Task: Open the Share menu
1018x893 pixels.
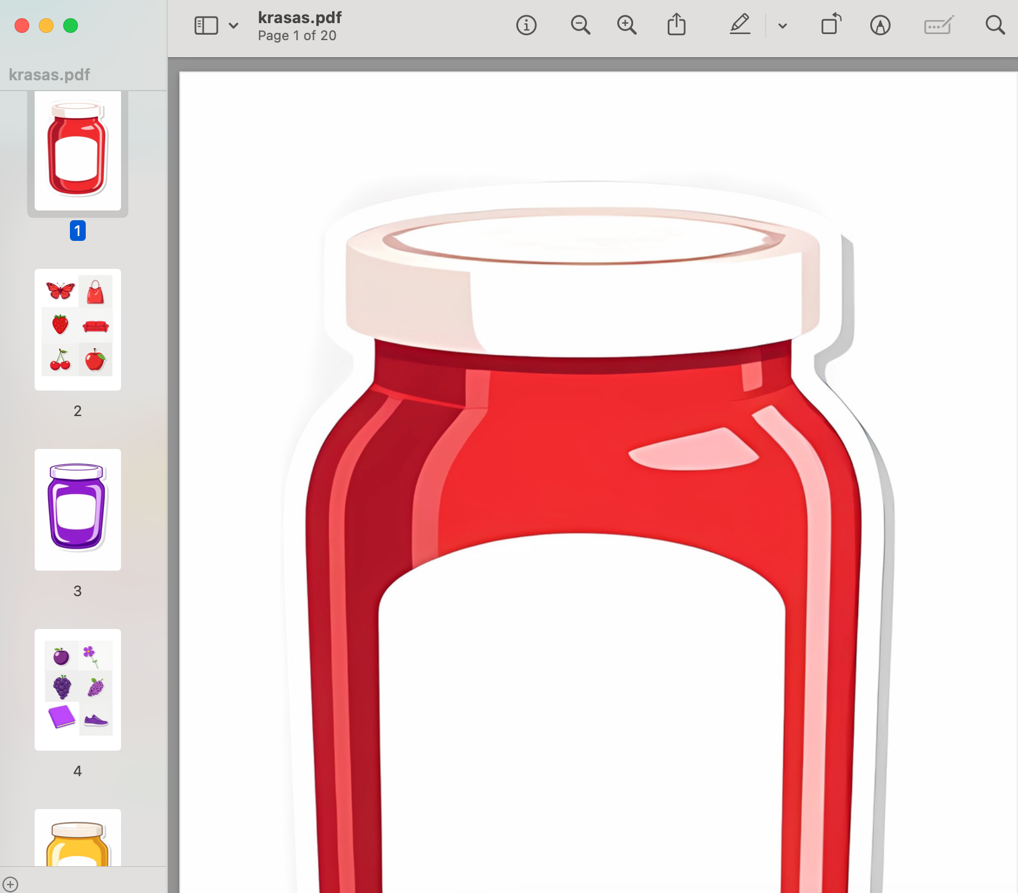Action: pos(677,25)
